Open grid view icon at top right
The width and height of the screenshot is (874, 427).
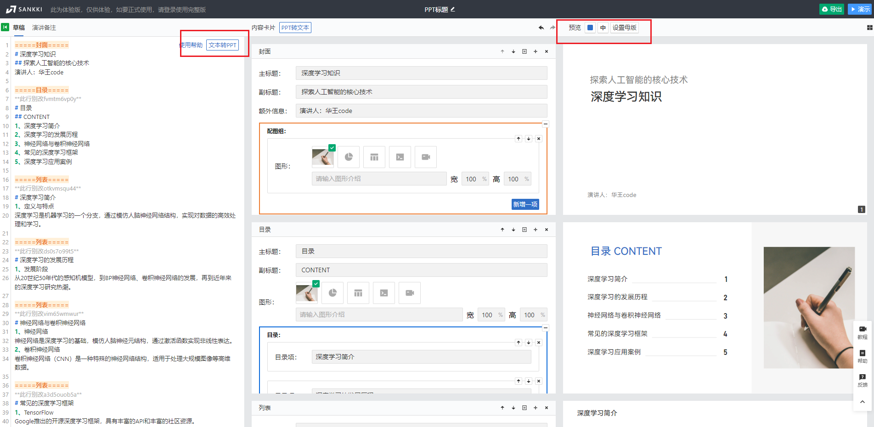pos(869,28)
